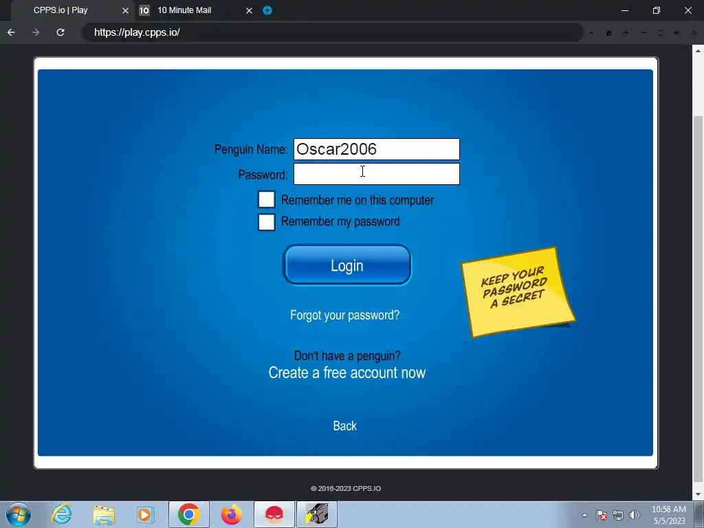Click the red masked app taskbar icon
This screenshot has height=528, width=704.
274,514
